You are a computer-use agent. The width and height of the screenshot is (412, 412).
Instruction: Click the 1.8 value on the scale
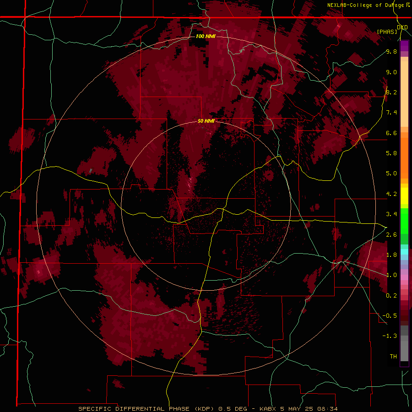coord(391,255)
